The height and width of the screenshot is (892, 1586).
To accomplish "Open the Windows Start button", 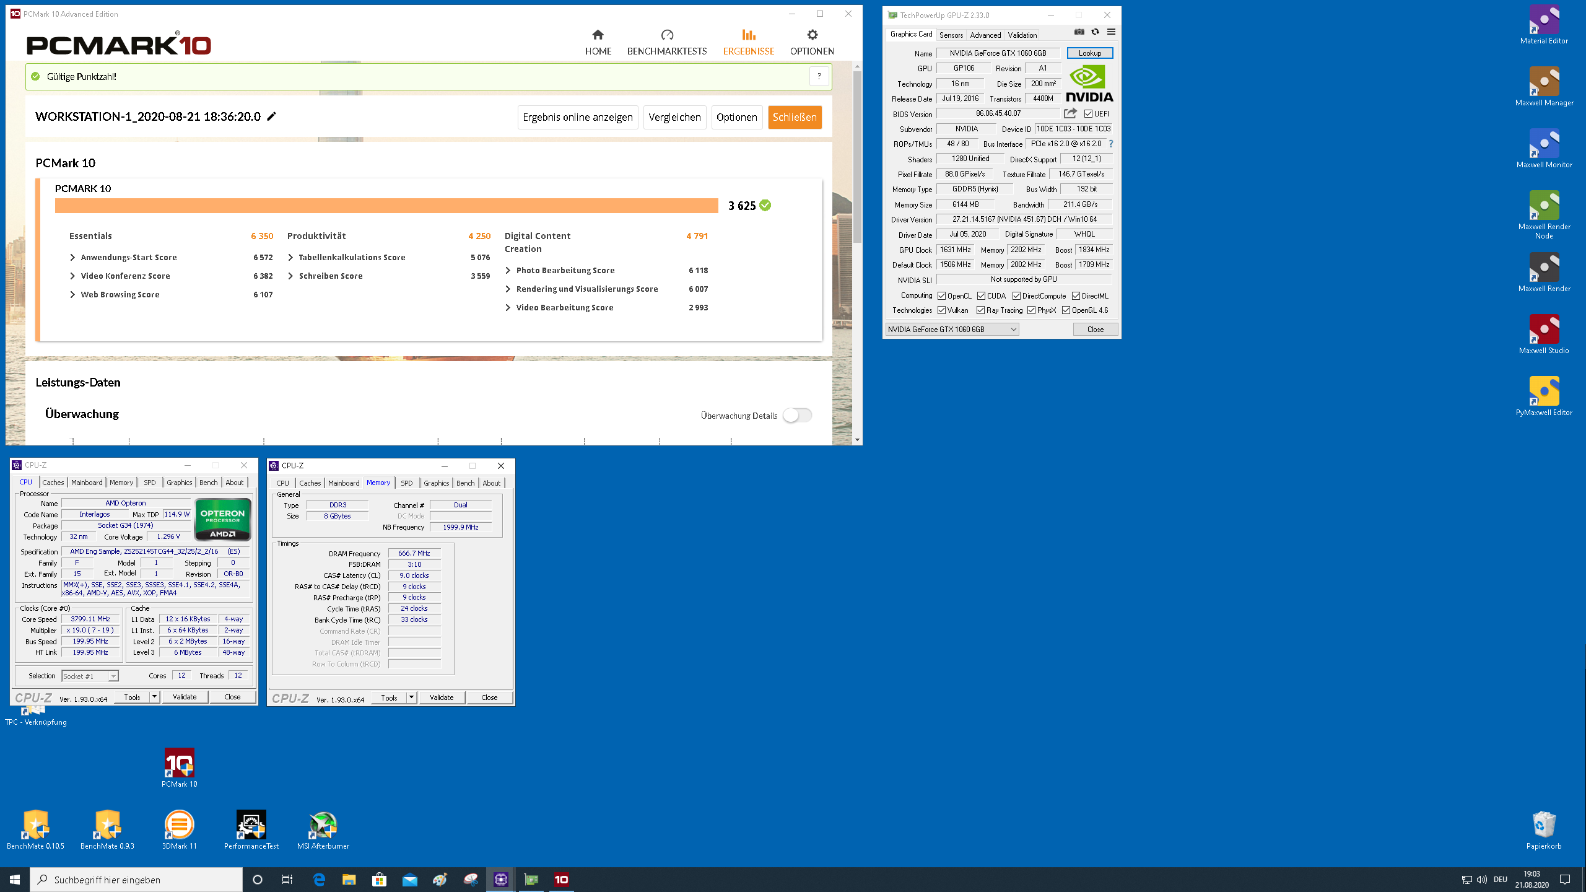I will (x=15, y=880).
